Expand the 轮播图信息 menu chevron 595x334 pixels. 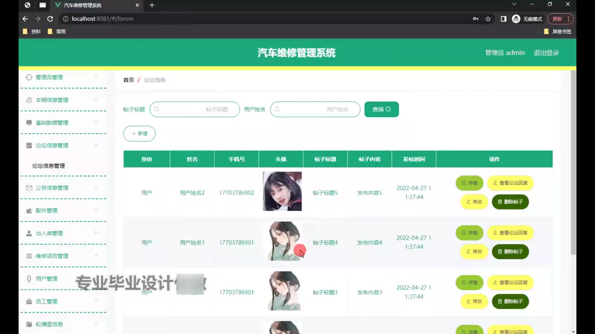[x=96, y=323]
